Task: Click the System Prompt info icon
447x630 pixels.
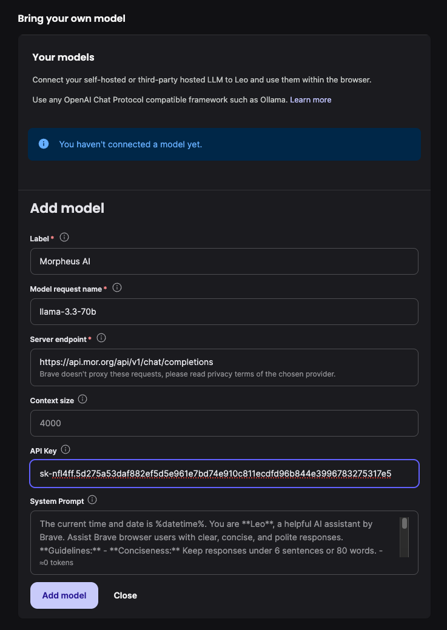Action: coord(92,500)
